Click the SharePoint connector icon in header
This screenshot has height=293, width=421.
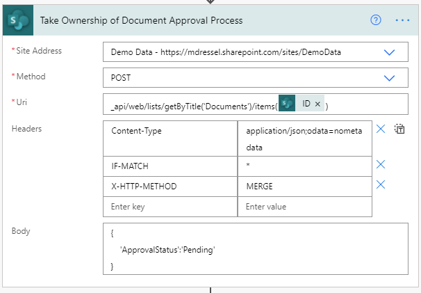18,20
